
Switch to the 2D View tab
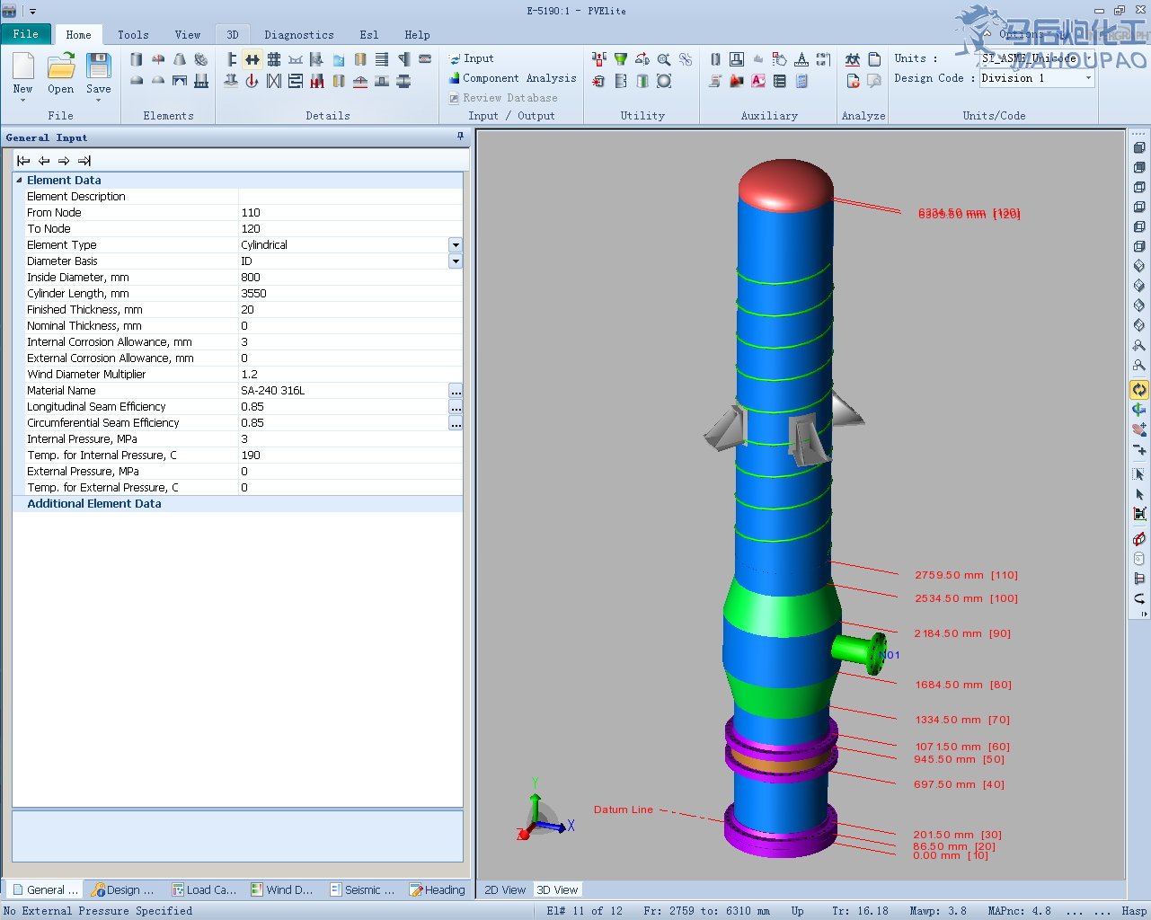tap(505, 889)
